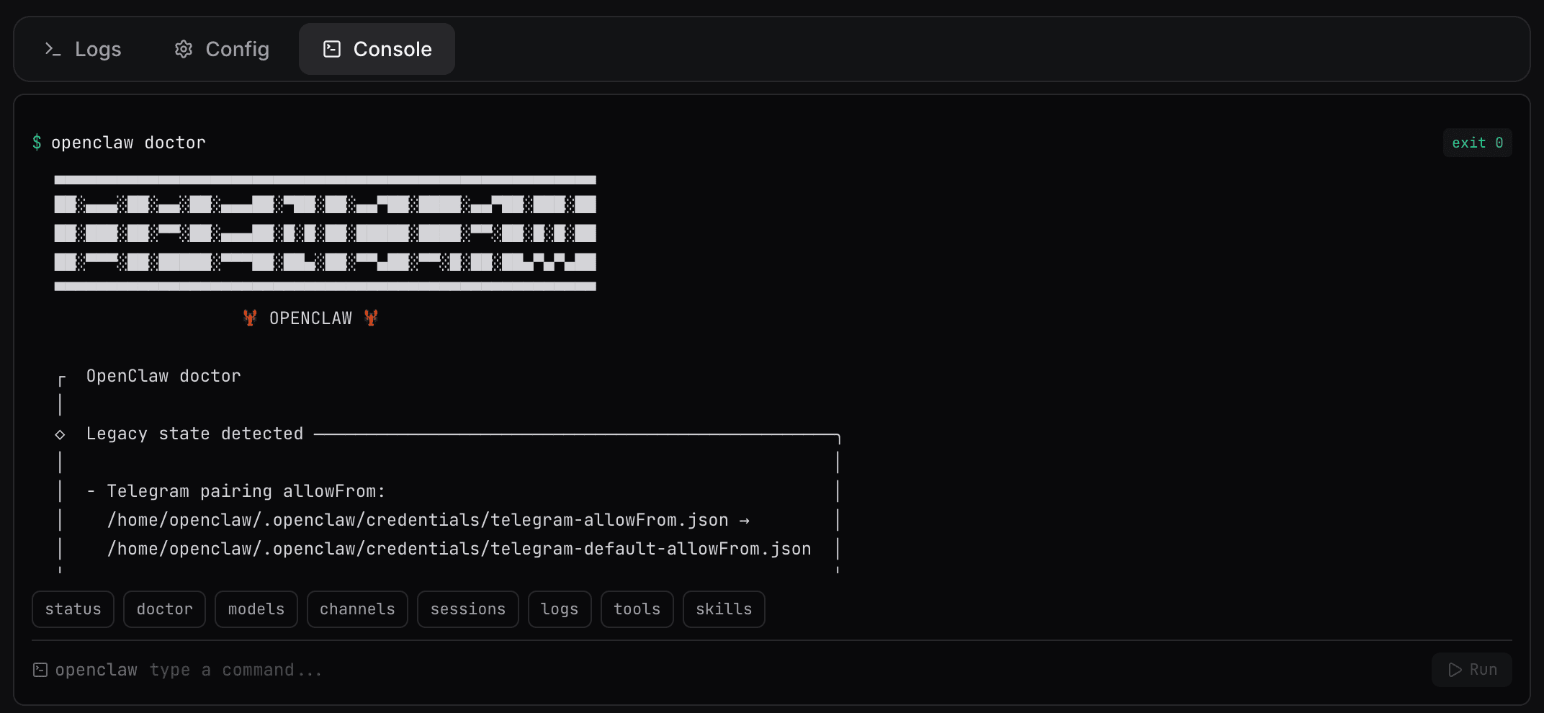This screenshot has width=1544, height=713.
Task: Run the status command chip
Action: 72,609
